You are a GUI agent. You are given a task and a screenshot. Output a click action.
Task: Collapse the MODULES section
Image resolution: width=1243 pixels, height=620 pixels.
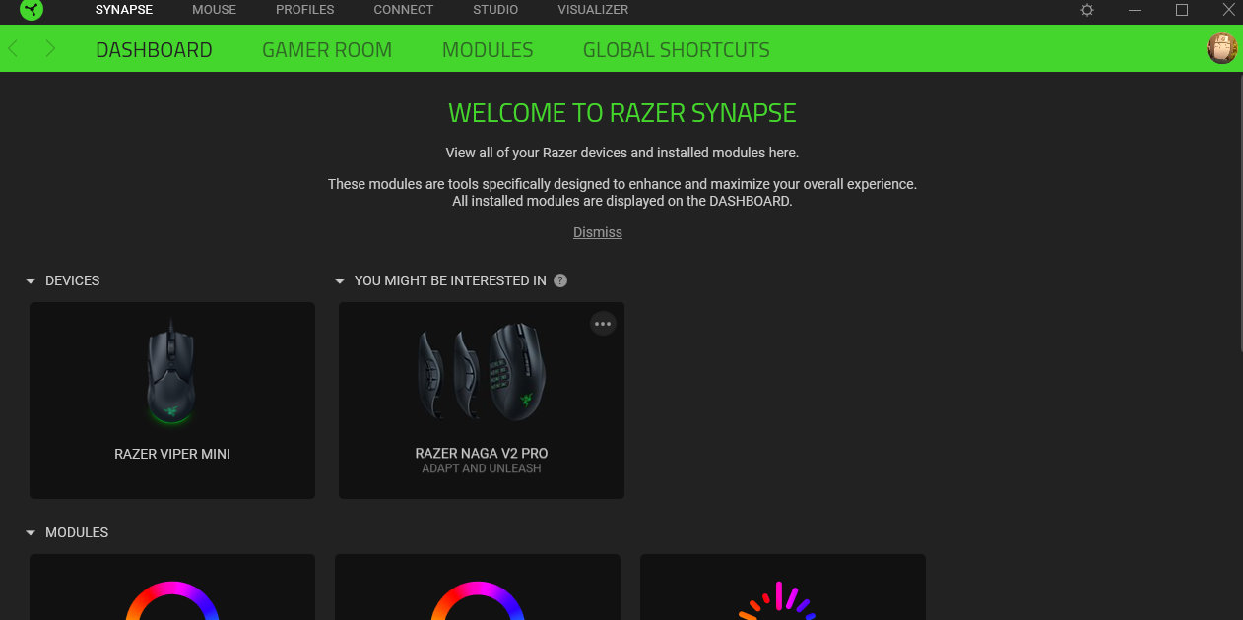(x=31, y=533)
